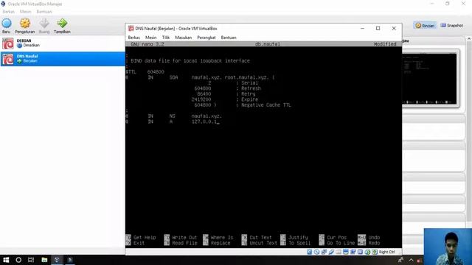This screenshot has width=472, height=265.
Task: Click the Modified indicator in nano header
Action: (x=385, y=44)
